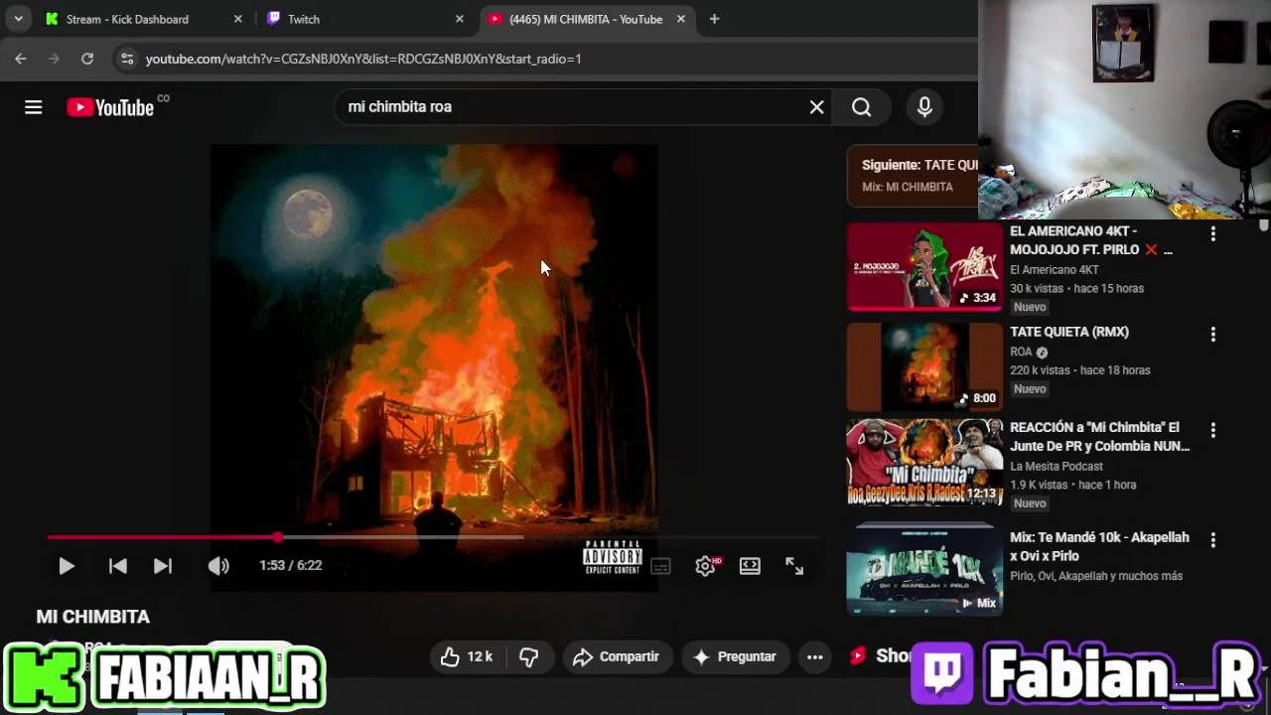Open more actions ellipsis below video
This screenshot has width=1271, height=715.
(x=814, y=656)
